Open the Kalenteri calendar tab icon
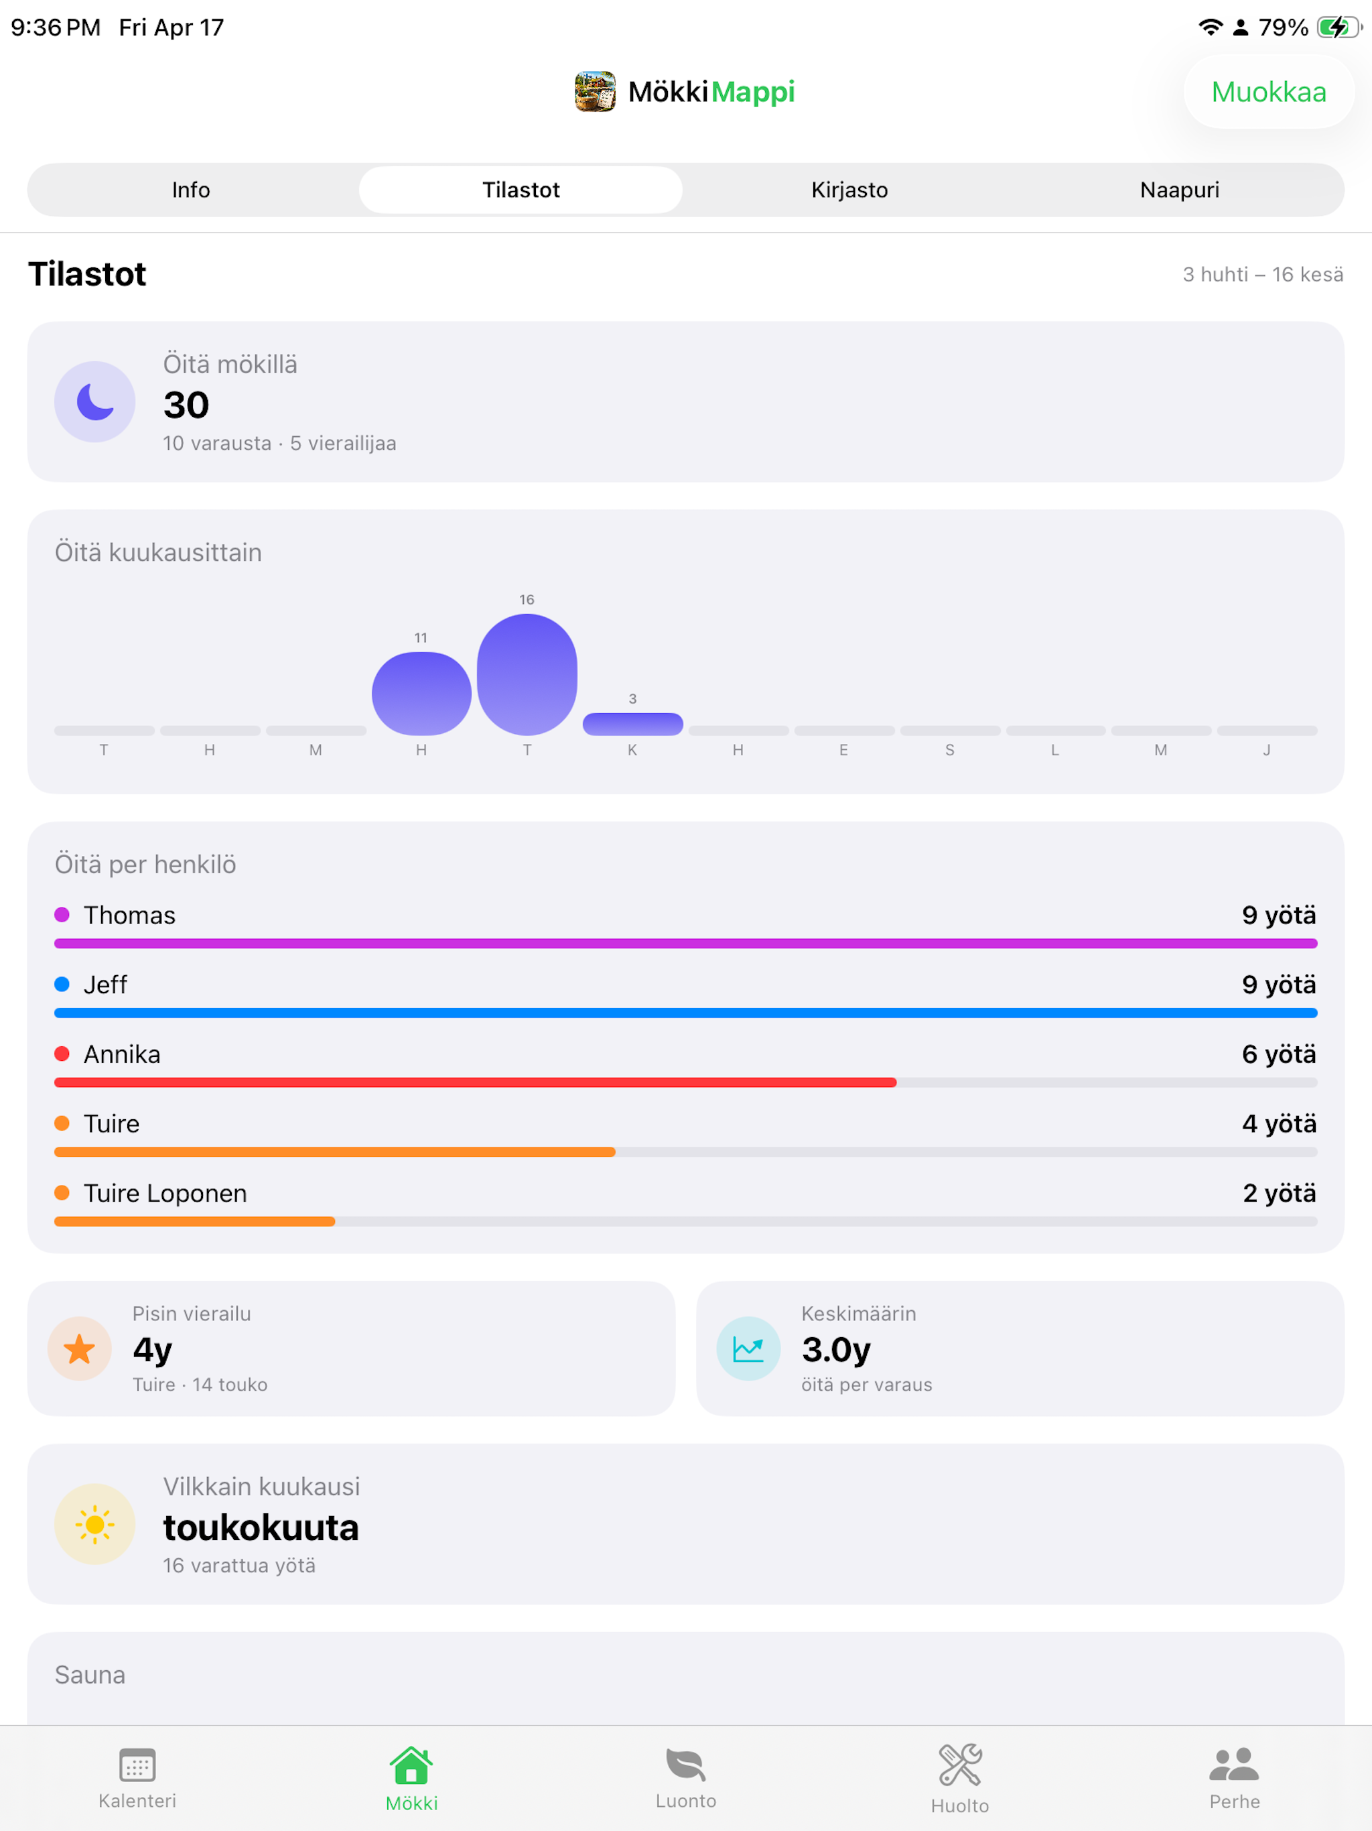 pyautogui.click(x=137, y=1764)
